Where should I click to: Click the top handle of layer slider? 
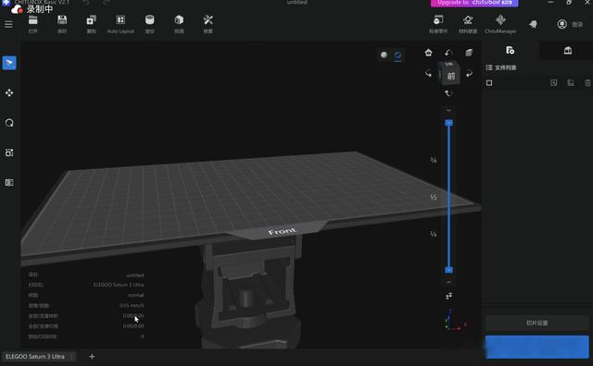448,123
